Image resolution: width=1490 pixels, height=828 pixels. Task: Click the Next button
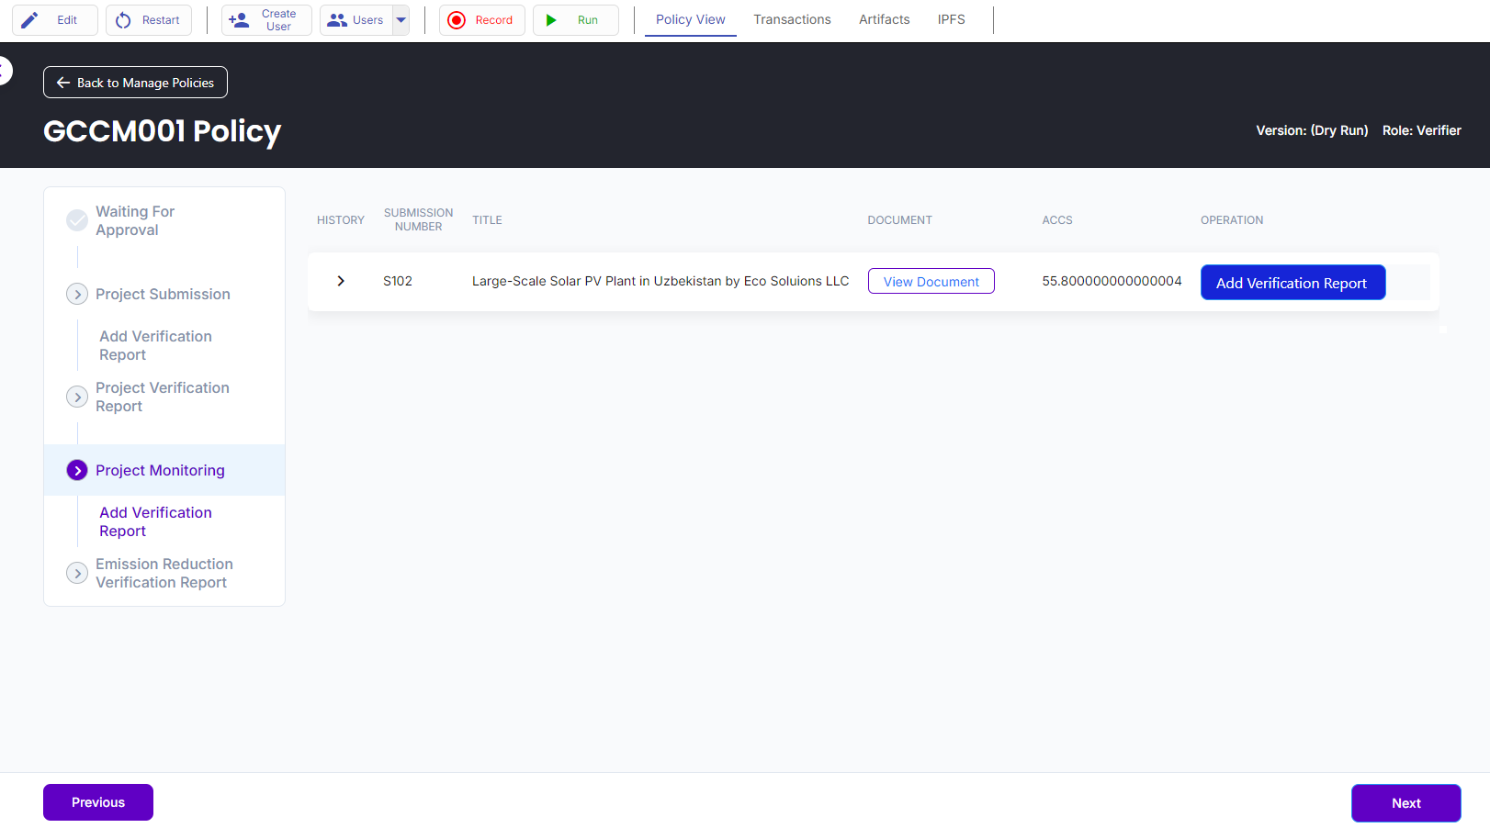tap(1405, 803)
